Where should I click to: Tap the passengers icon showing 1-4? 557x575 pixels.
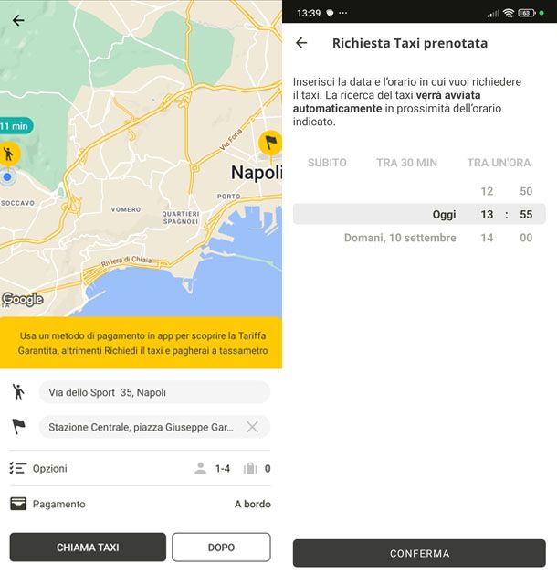tap(201, 468)
